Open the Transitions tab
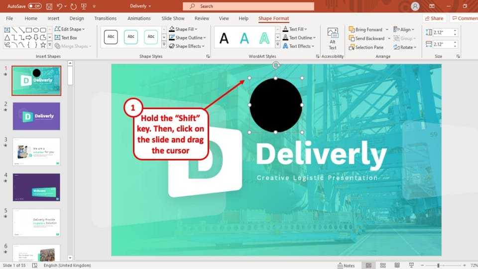Image resolution: width=478 pixels, height=269 pixels. tap(105, 18)
